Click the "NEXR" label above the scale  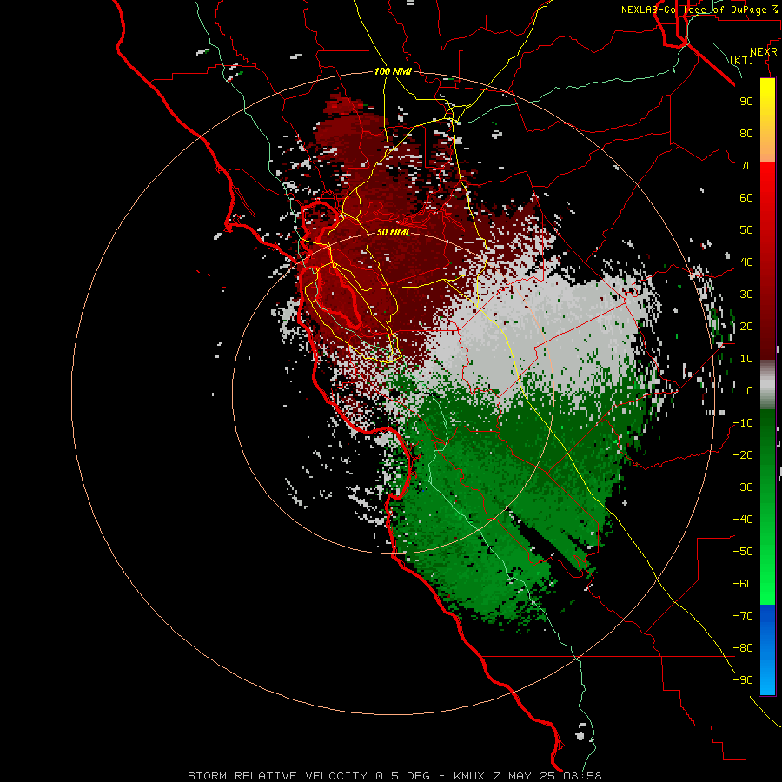[764, 52]
